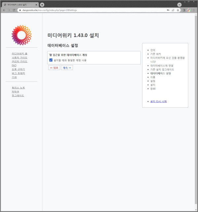Click the browser back arrow
198x212 pixels.
pyautogui.click(x=4, y=10)
